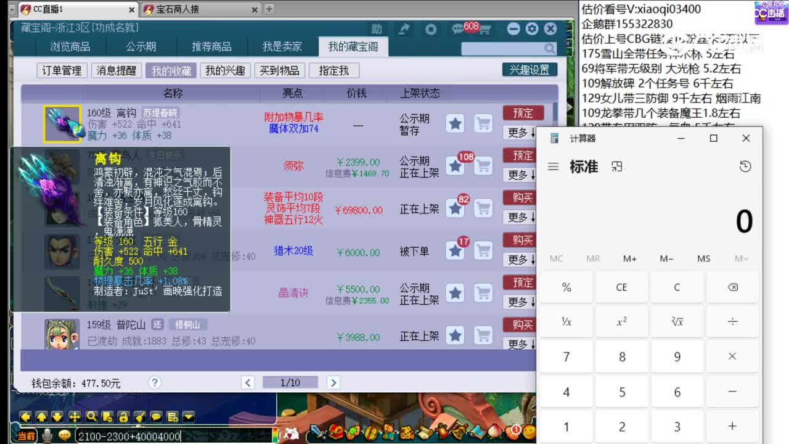This screenshot has height=444, width=789.
Task: Open the chat messages icon showing 608 notifications
Action: [x=459, y=28]
